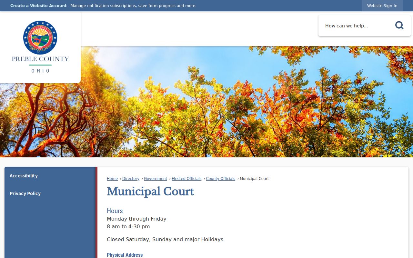
Task: Click the Website Sign In button
Action: point(382,6)
